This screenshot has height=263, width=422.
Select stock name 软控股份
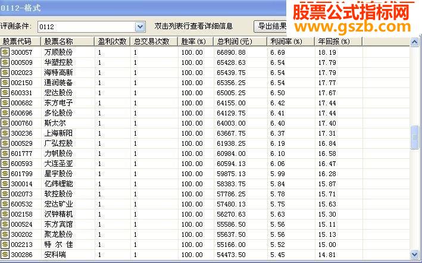click(58, 194)
